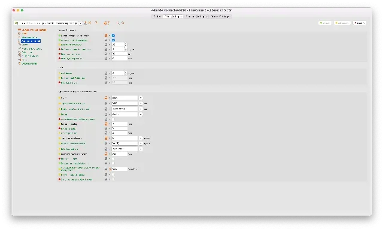383x230 pixels.
Task: Save the current print preset
Action: (x=86, y=23)
